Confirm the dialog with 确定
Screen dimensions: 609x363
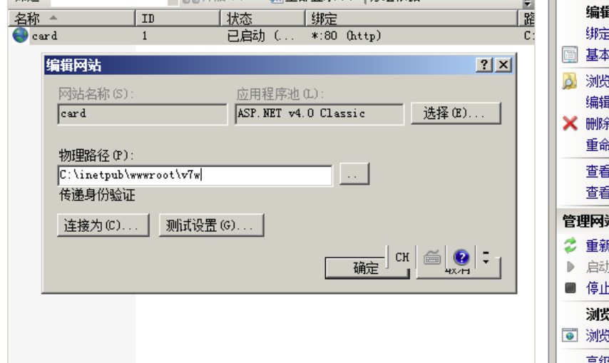click(367, 268)
